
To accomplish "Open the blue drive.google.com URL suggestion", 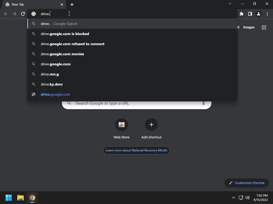I will [x=132, y=94].
